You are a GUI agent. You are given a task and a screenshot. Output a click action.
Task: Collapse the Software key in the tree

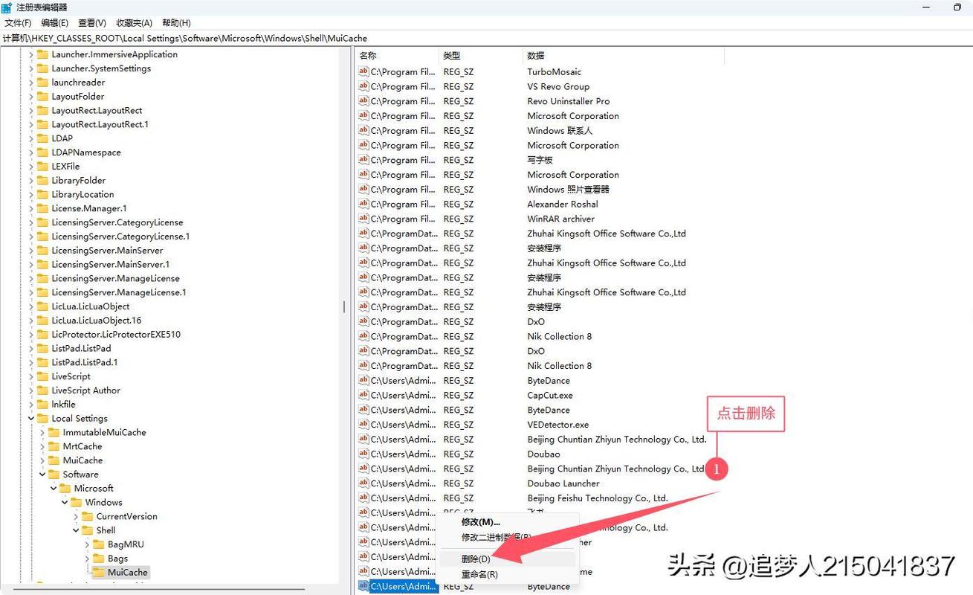point(42,475)
